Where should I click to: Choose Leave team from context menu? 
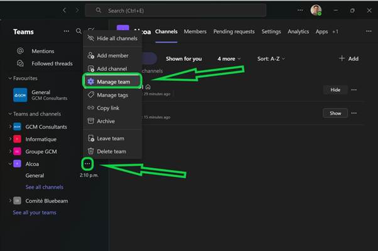[x=112, y=139]
